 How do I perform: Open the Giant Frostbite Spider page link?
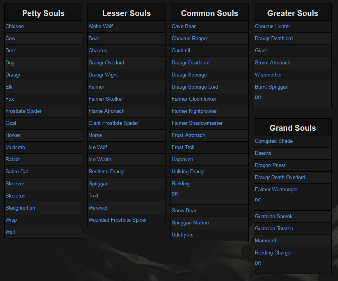[x=113, y=123]
